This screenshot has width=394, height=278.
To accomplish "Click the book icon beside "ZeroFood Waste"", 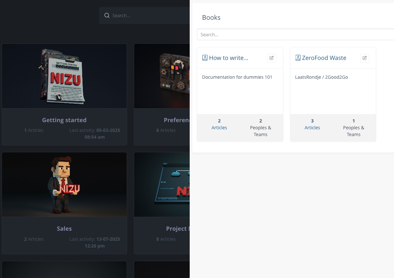I will click(x=298, y=57).
